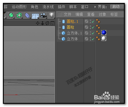Open the 插件 menu

click(x=62, y=7)
